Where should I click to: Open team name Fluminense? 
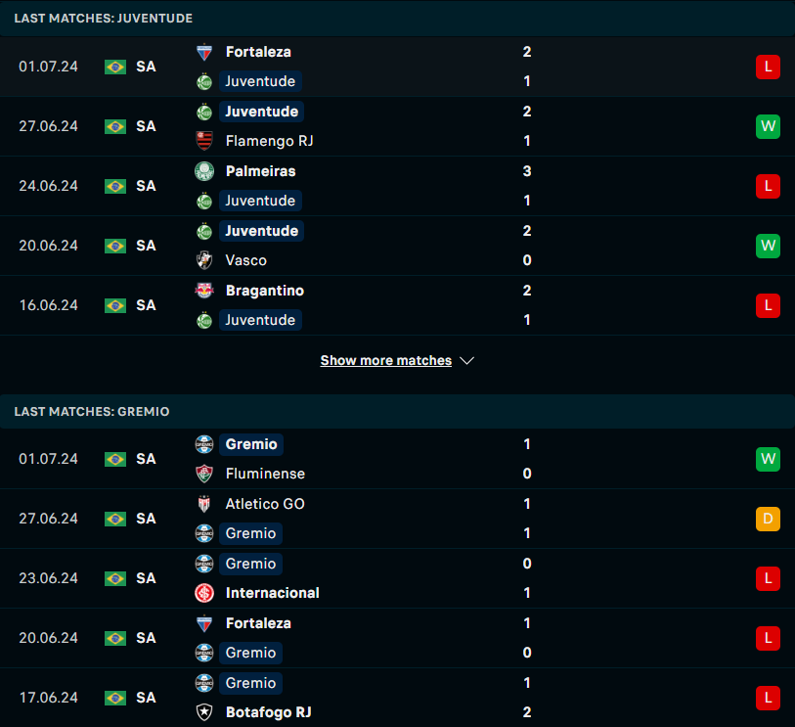coord(265,474)
